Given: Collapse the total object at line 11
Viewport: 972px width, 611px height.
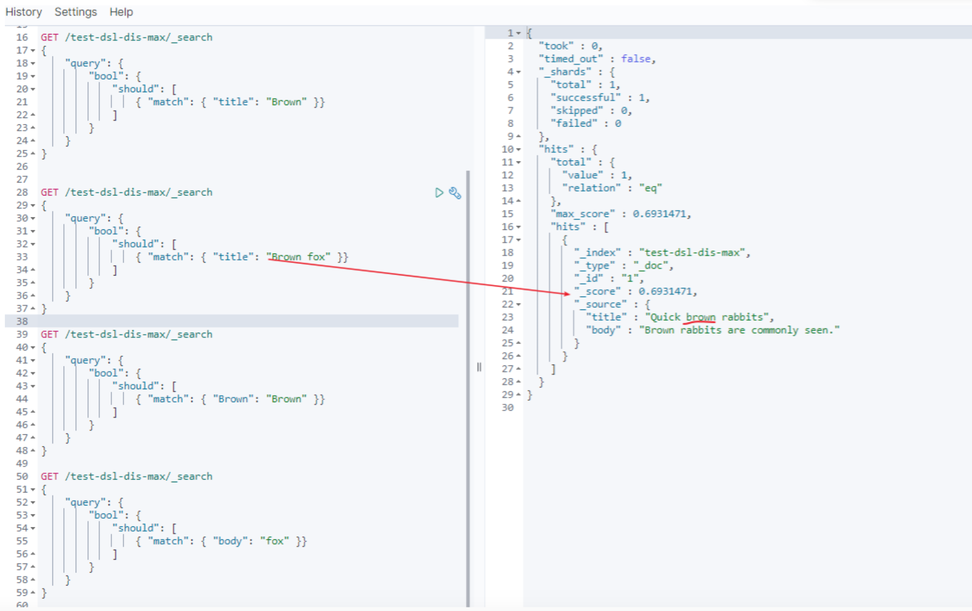Looking at the screenshot, I should (x=518, y=163).
